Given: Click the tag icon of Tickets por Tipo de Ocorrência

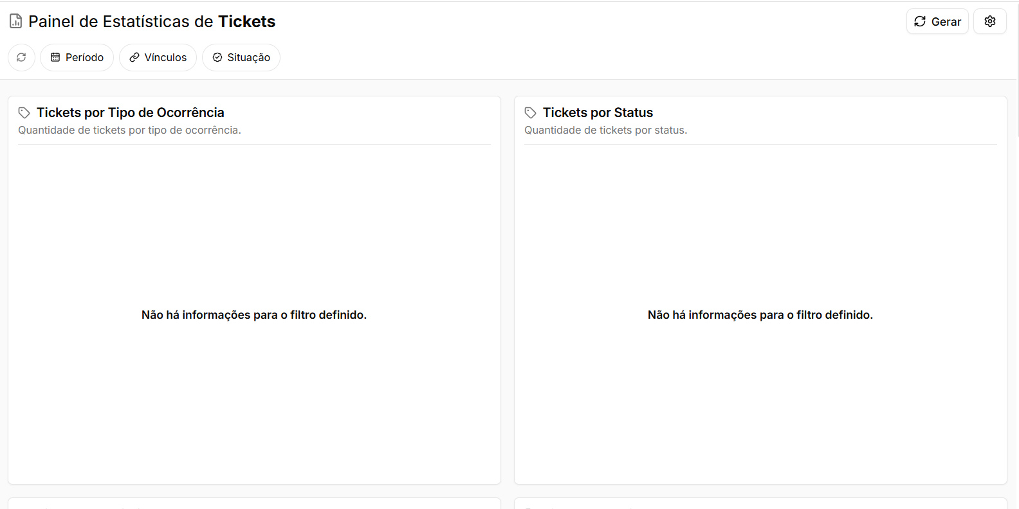Looking at the screenshot, I should pyautogui.click(x=24, y=112).
